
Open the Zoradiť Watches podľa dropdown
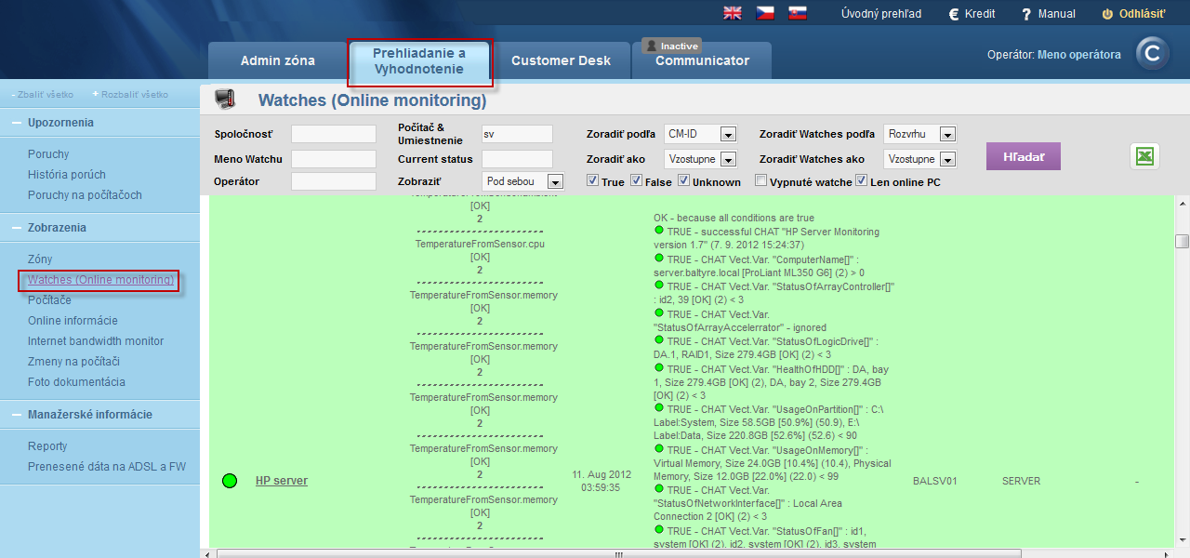click(x=919, y=134)
